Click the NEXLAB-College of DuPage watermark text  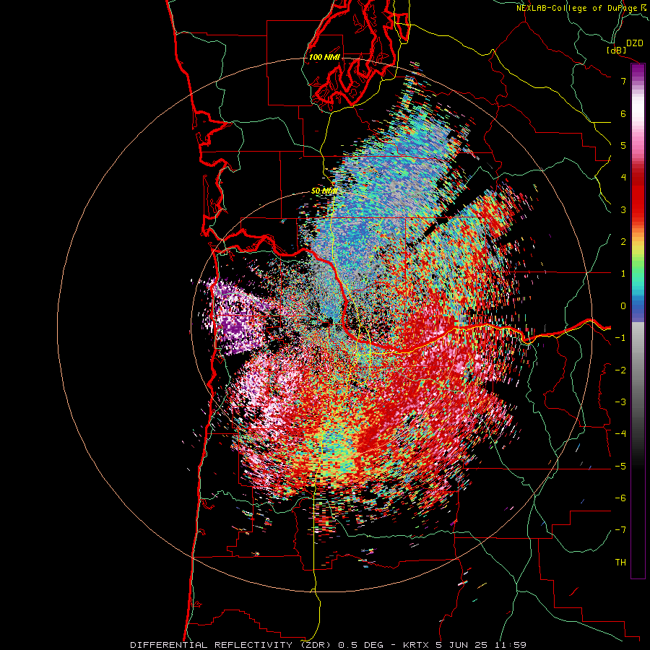581,8
